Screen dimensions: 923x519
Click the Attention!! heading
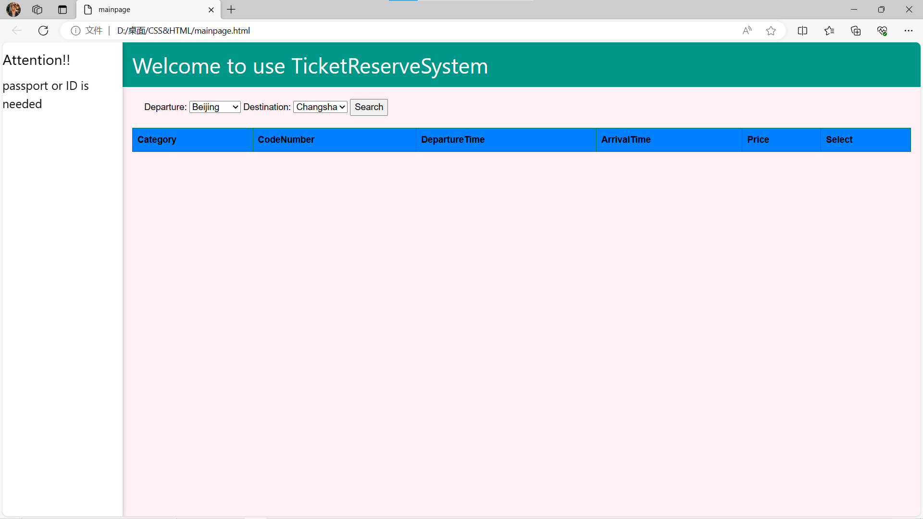pos(37,60)
